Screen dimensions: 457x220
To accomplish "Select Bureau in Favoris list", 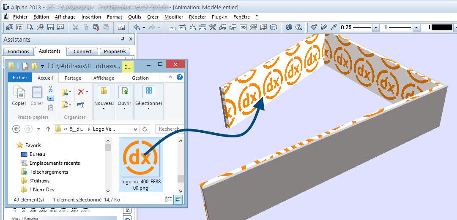I will point(37,154).
